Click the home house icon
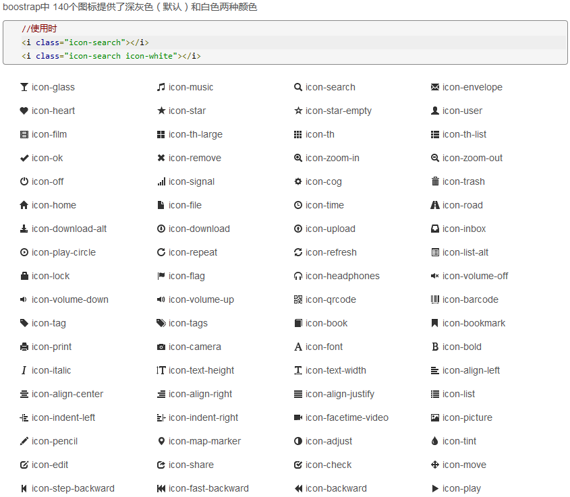Screen dimensions: 570x497 click(x=24, y=205)
